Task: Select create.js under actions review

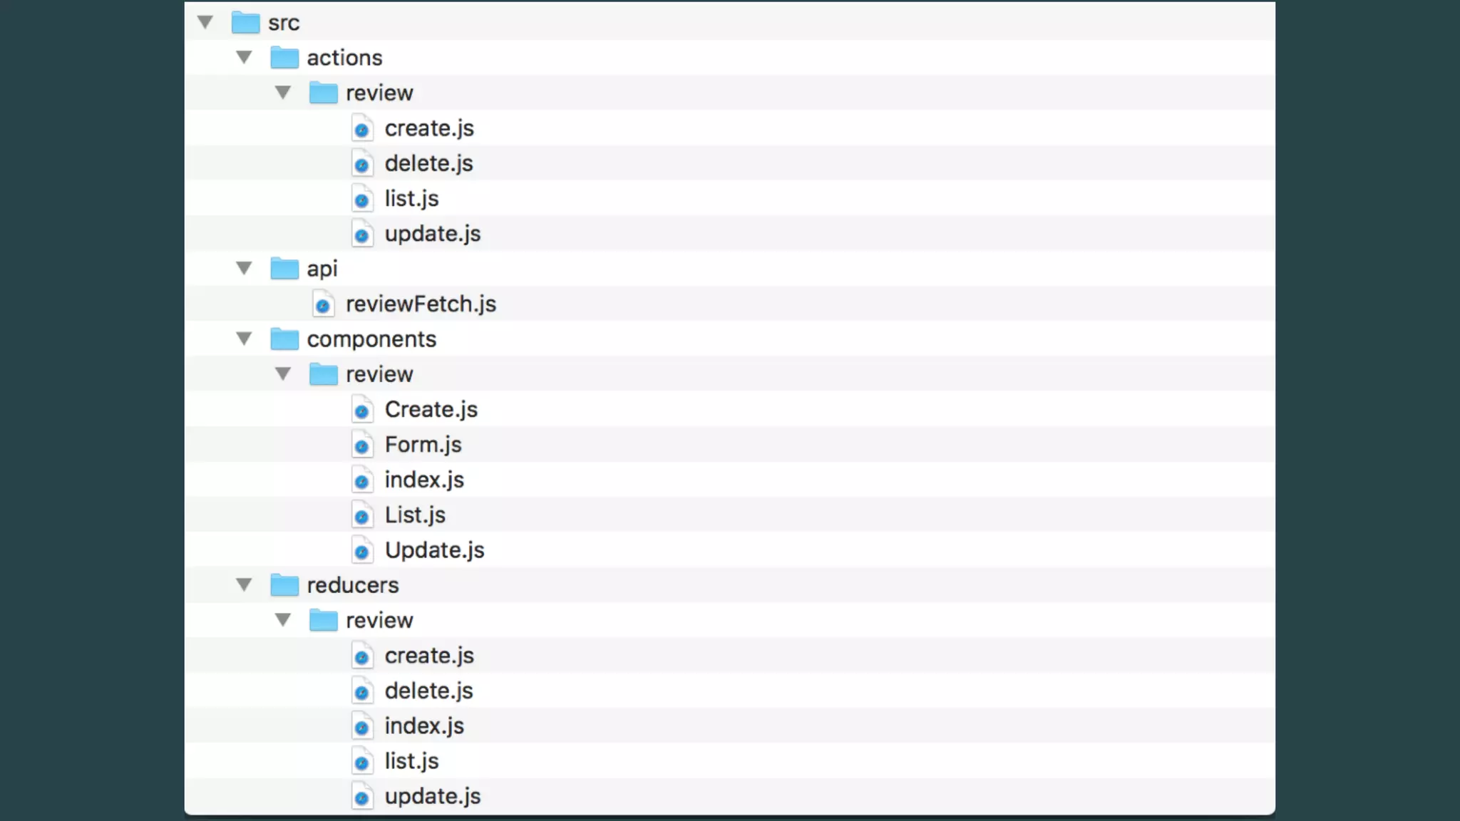Action: click(429, 128)
